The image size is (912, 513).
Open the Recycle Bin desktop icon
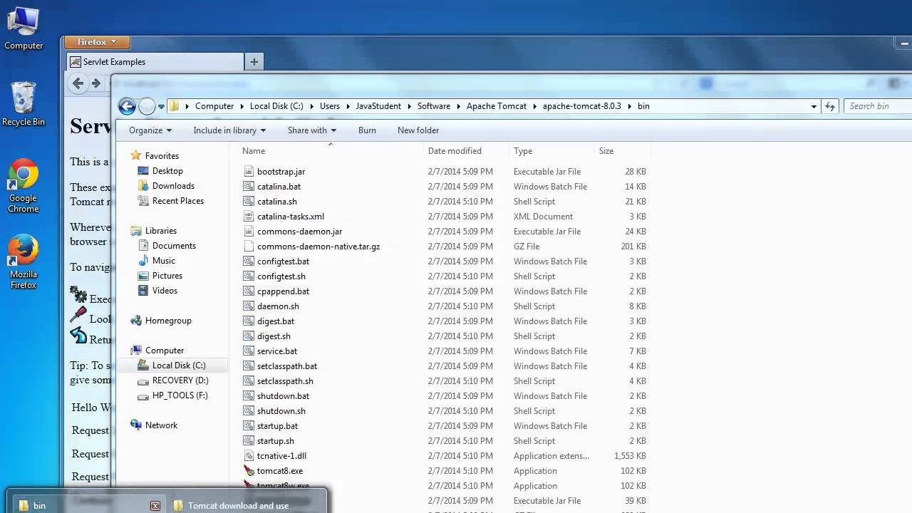[24, 104]
